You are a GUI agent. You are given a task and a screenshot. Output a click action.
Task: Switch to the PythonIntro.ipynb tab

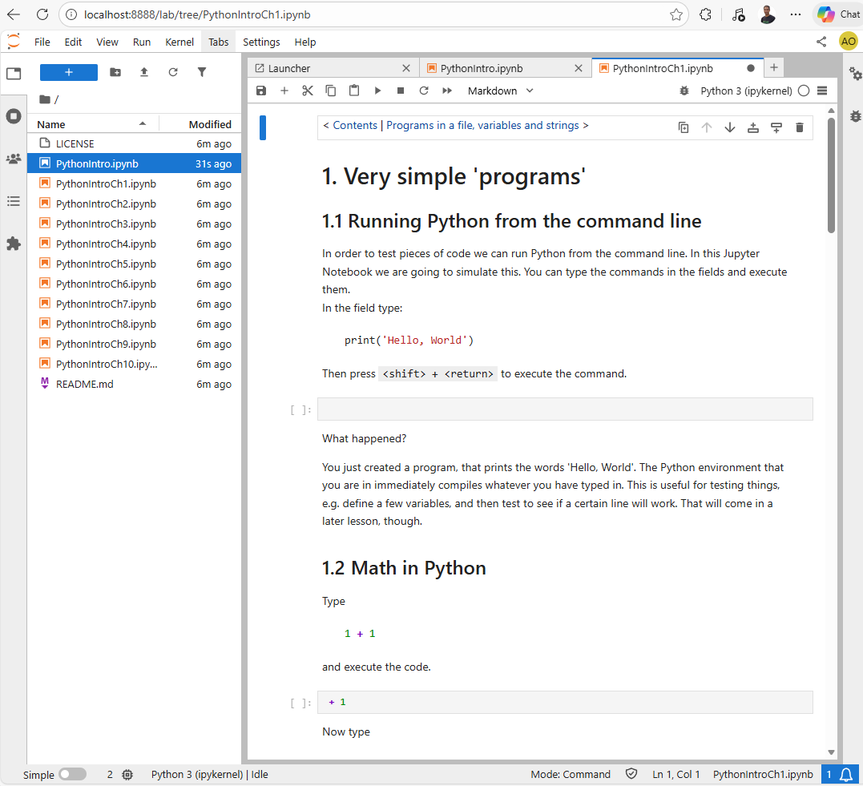[x=481, y=68]
